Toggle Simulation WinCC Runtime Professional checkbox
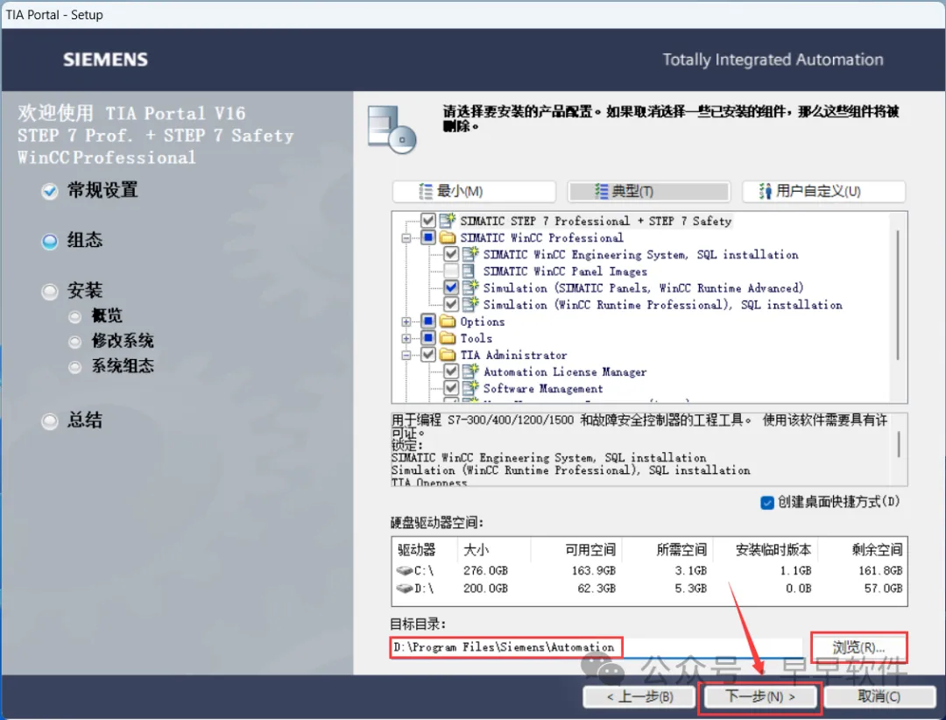Screen dimensions: 946x720 click(x=451, y=304)
